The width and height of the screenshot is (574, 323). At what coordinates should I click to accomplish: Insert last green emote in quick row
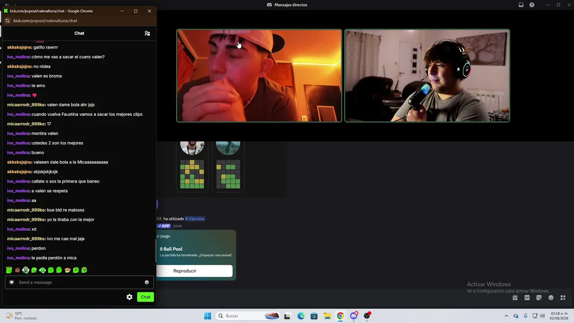tap(84, 270)
